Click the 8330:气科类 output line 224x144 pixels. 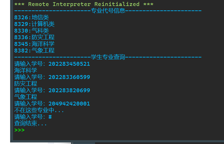pyautogui.click(x=31, y=31)
